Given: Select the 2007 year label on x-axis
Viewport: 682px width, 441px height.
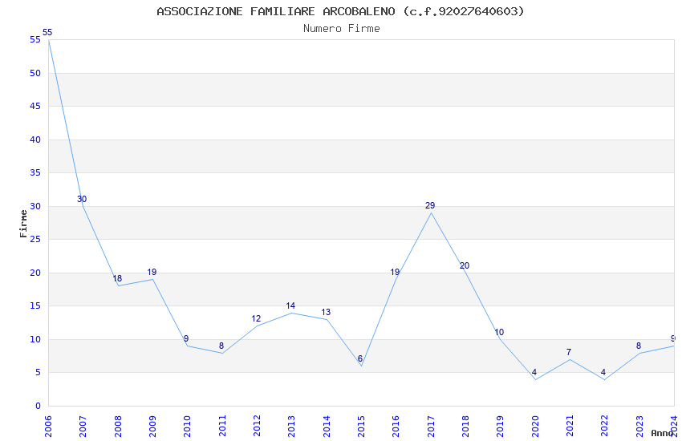Looking at the screenshot, I should click(x=83, y=427).
